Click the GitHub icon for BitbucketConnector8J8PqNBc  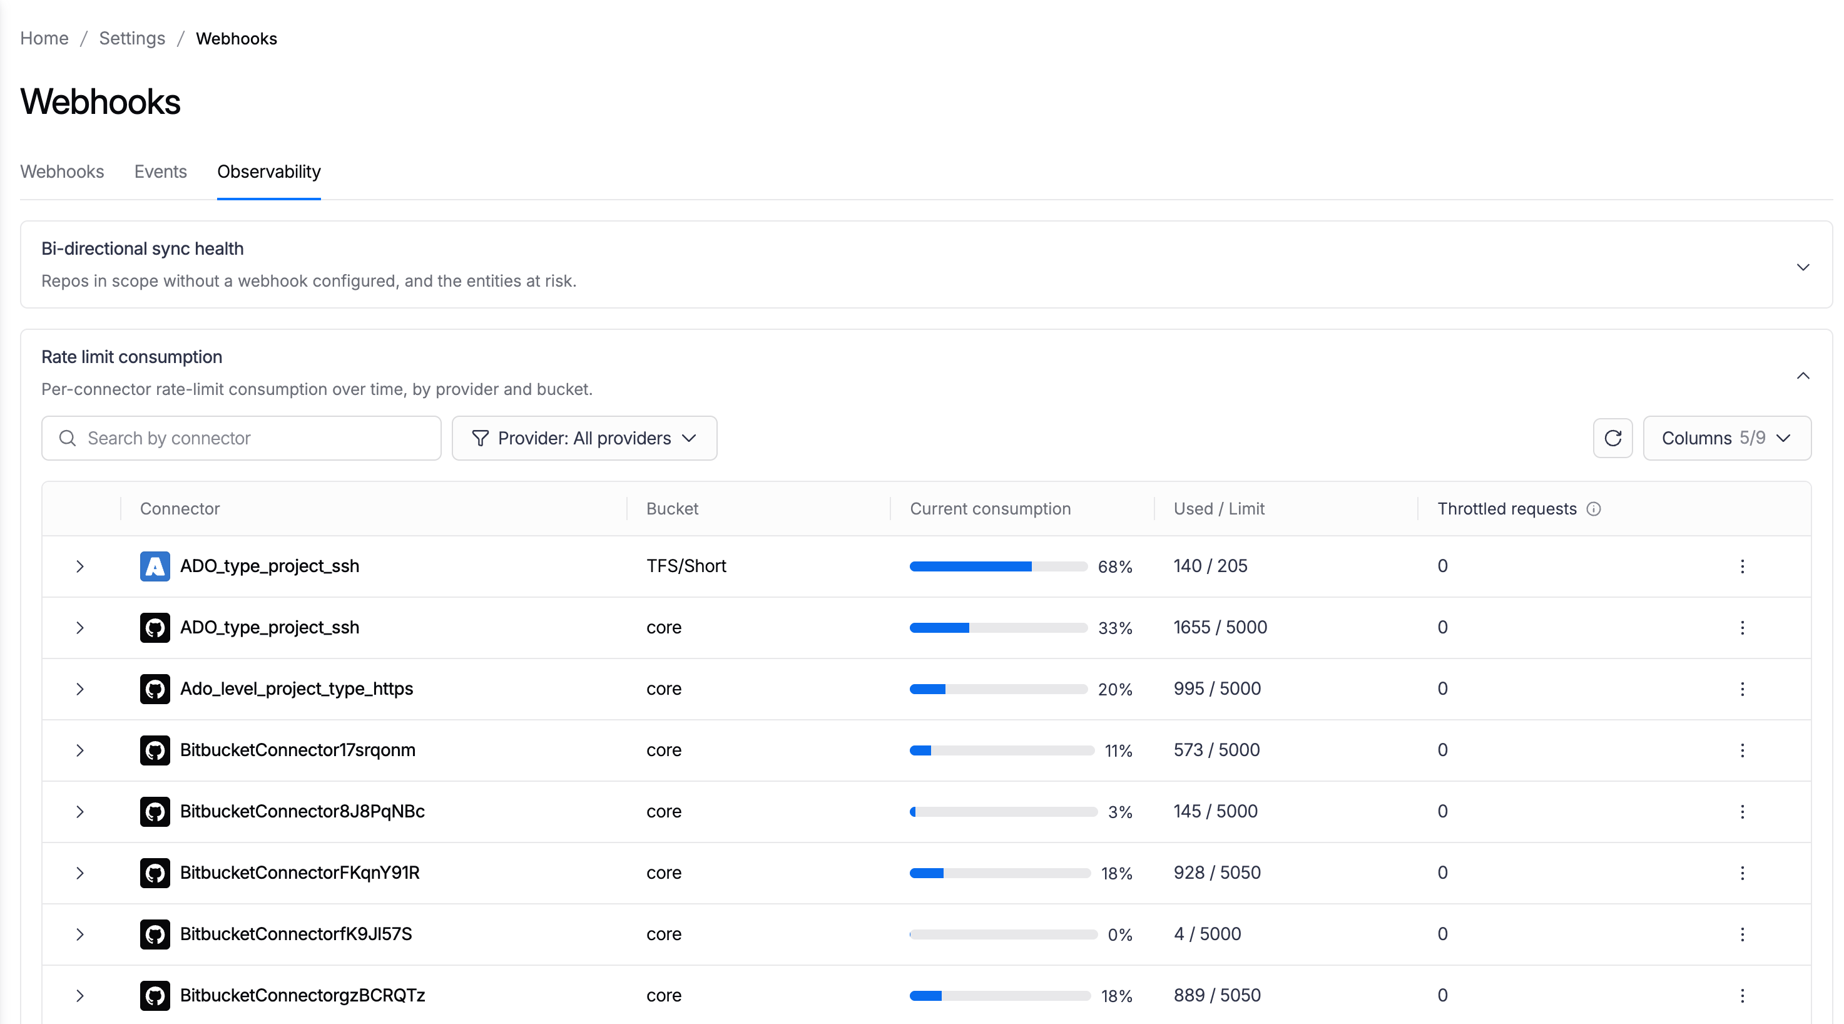pos(155,811)
